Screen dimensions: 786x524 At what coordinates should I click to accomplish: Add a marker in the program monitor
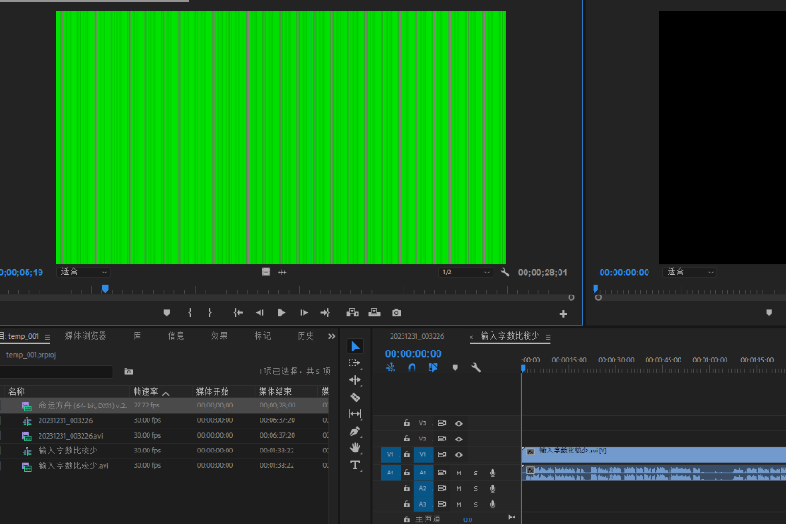pos(769,313)
